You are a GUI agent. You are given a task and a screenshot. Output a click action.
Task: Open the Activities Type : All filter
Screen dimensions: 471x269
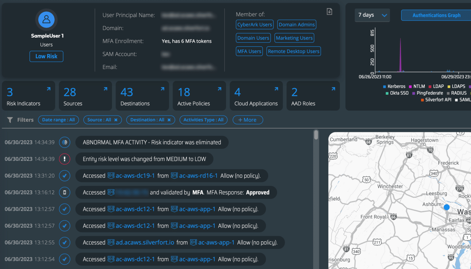(203, 120)
